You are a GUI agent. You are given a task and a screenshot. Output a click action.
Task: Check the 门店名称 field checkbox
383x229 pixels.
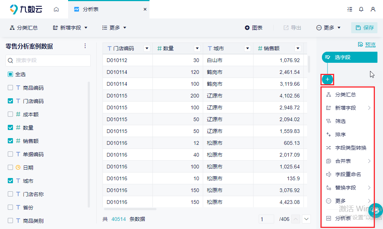[x=10, y=194]
